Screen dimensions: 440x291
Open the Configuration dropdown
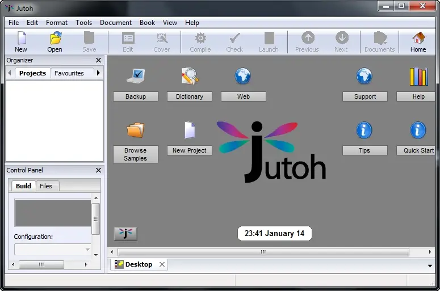(52, 249)
